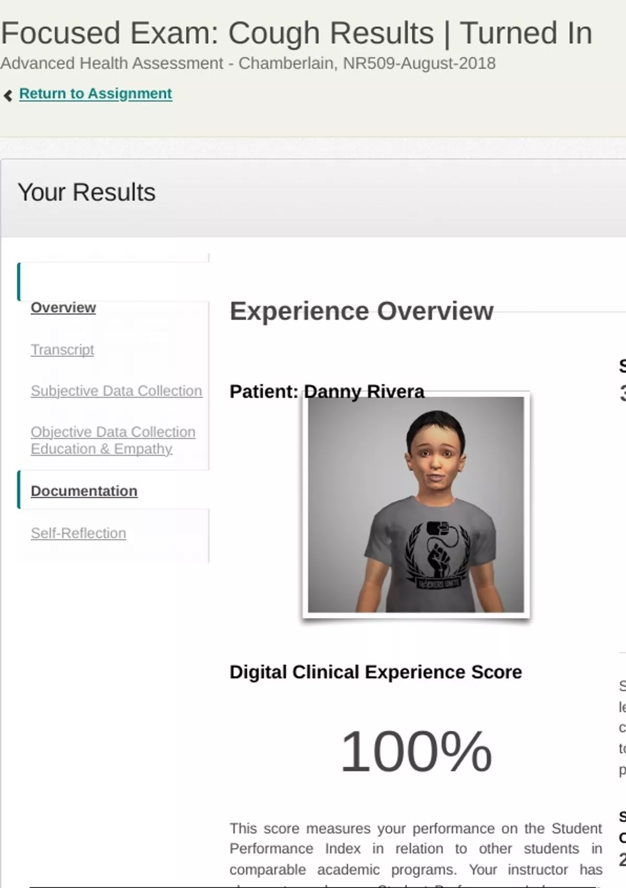
Task: Open the Self-Reflection page
Action: coord(78,533)
